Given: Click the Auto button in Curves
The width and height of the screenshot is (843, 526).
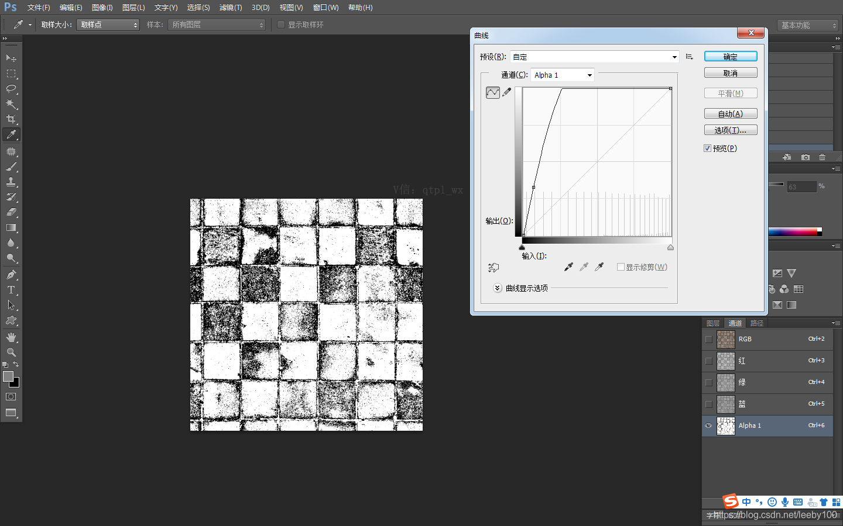Looking at the screenshot, I should (x=731, y=114).
